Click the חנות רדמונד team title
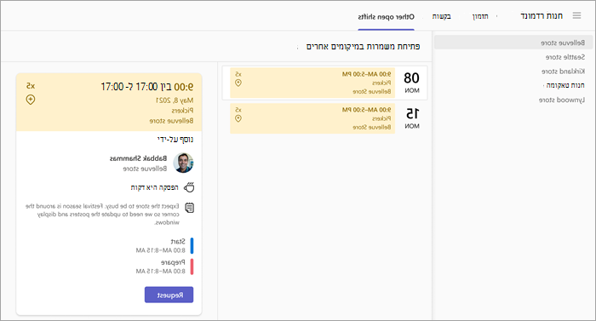The height and width of the screenshot is (321, 596). point(542,16)
